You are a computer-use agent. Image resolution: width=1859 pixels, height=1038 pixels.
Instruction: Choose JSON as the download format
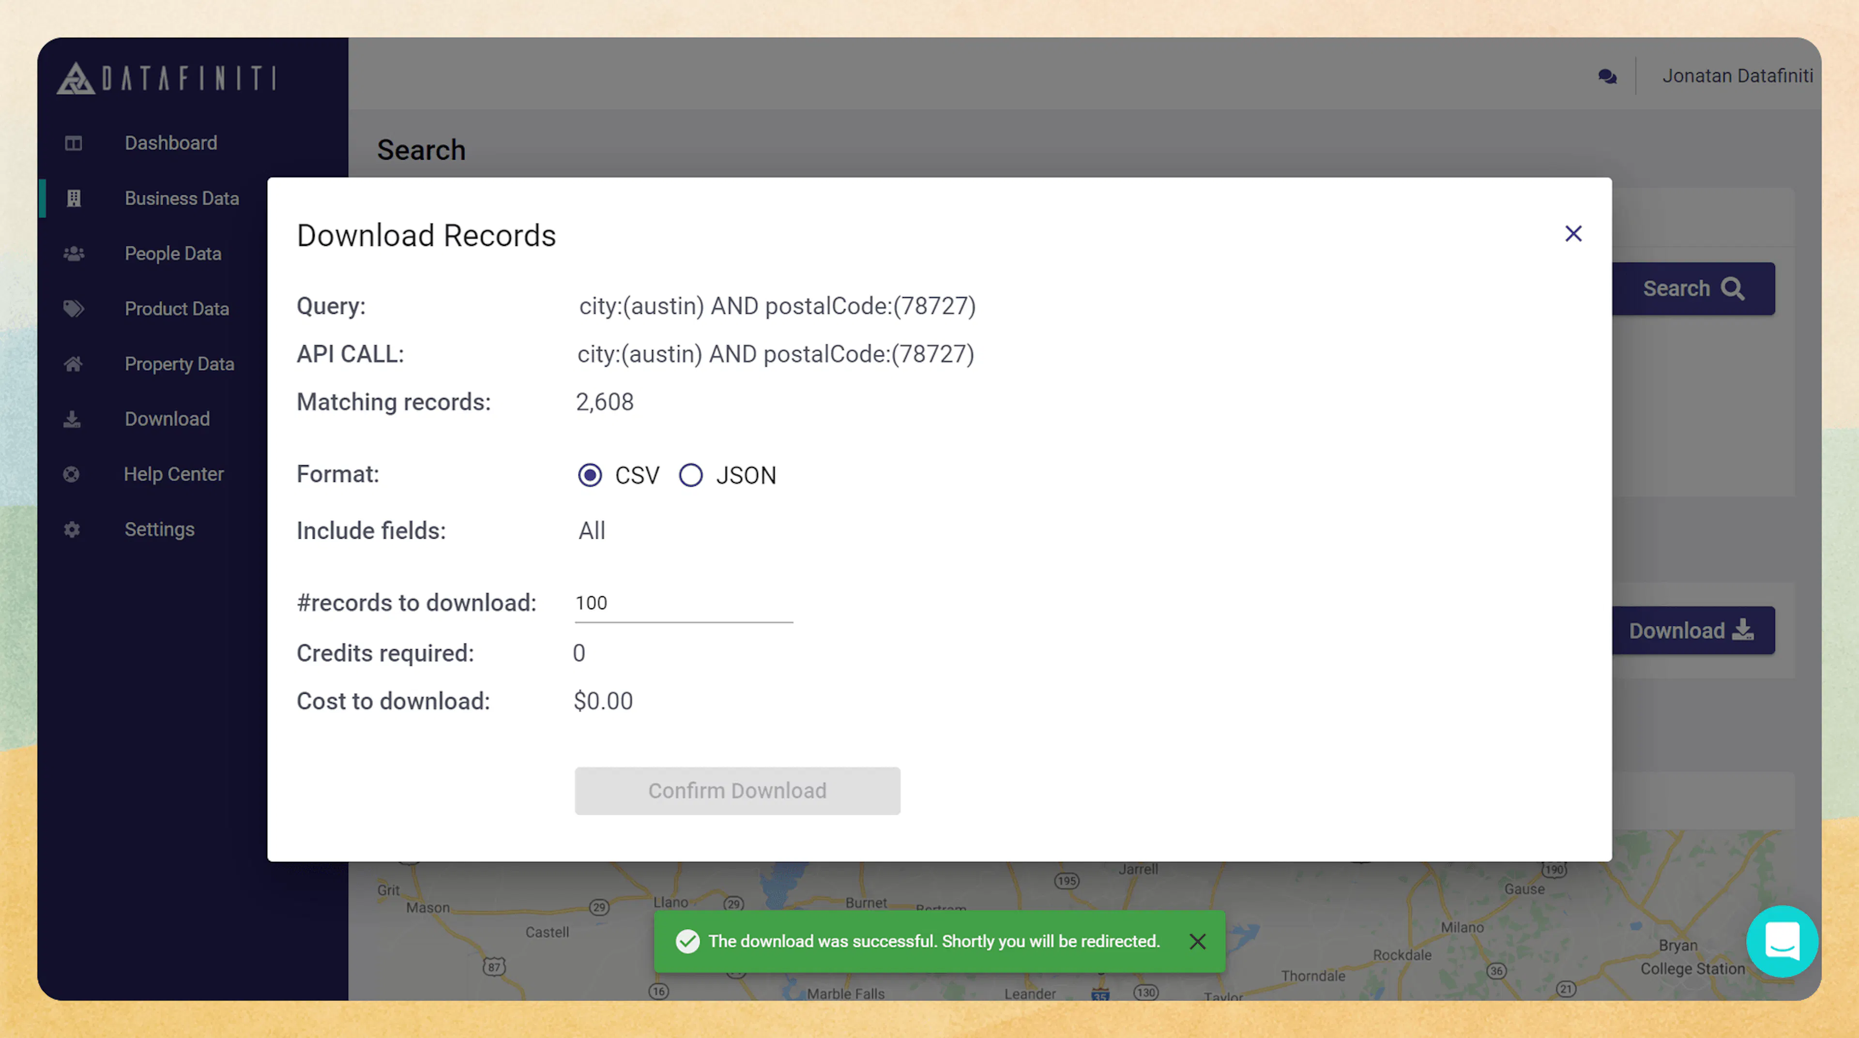(x=691, y=475)
